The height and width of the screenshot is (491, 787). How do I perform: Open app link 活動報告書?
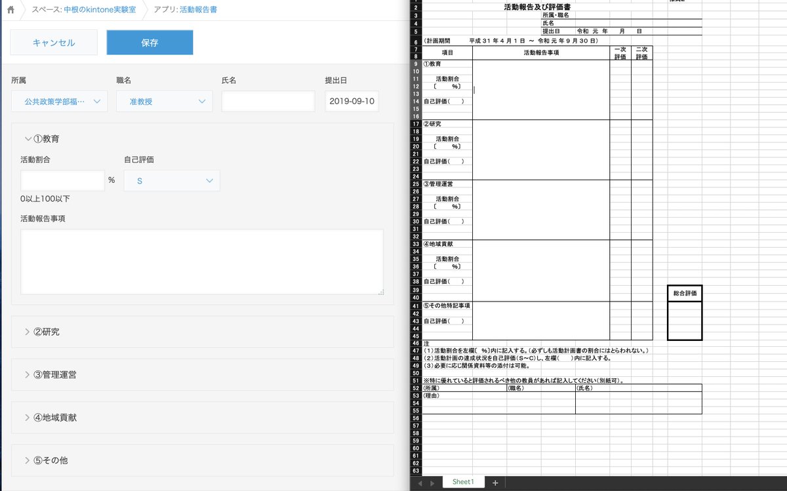pyautogui.click(x=199, y=10)
